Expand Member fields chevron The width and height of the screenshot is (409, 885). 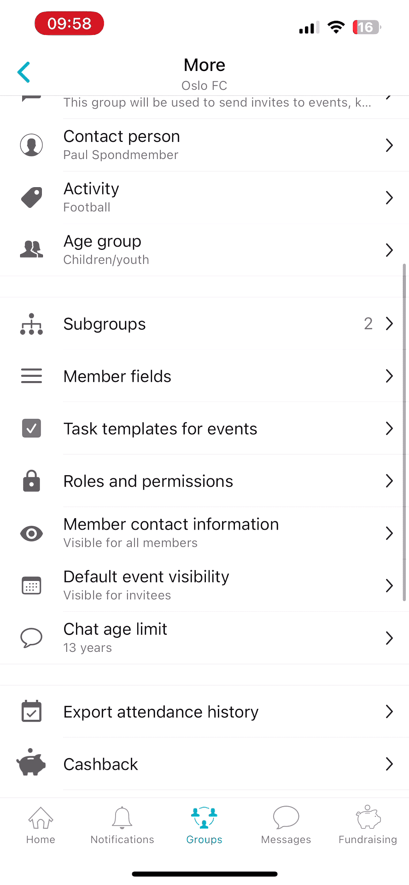point(389,377)
